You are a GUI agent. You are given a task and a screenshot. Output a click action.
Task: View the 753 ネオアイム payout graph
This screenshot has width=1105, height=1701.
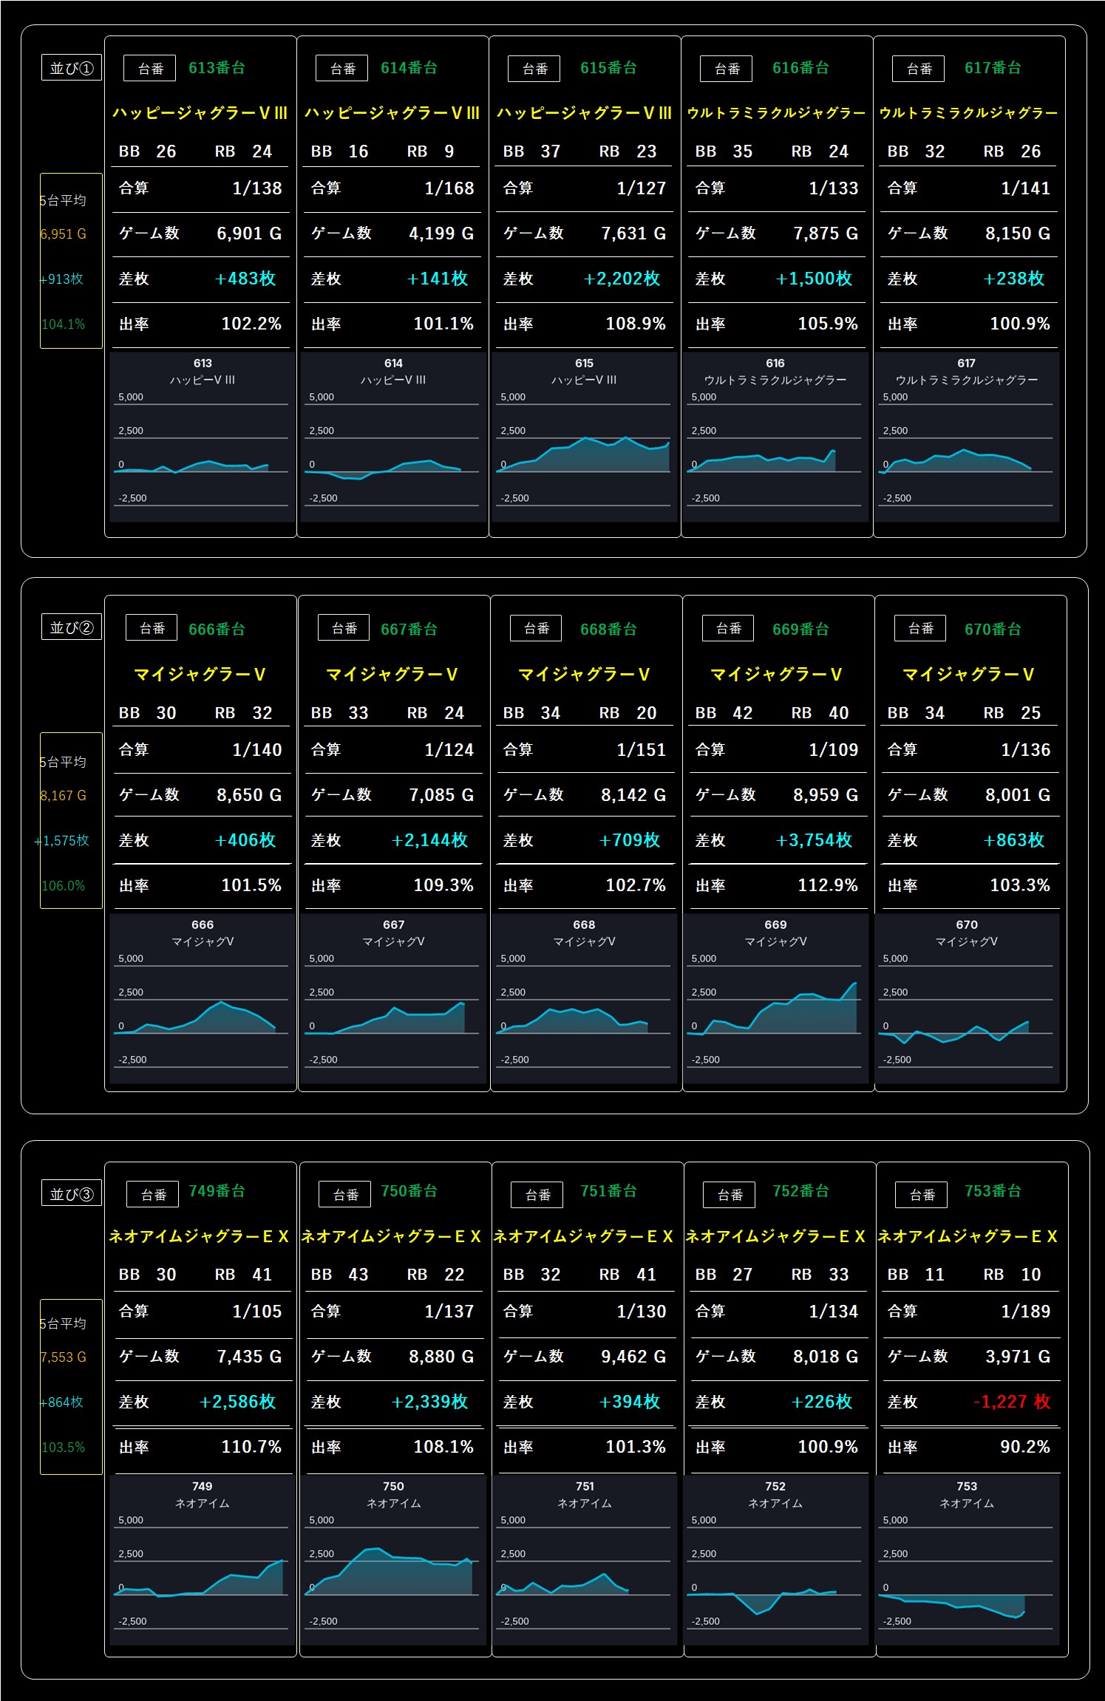point(967,1560)
